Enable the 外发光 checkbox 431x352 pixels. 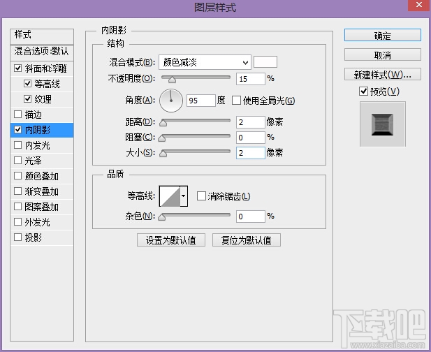[18, 222]
